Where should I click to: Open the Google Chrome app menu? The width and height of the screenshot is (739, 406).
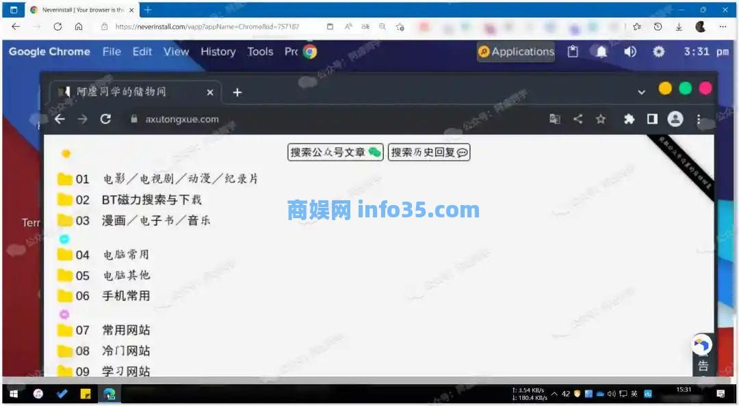(49, 52)
